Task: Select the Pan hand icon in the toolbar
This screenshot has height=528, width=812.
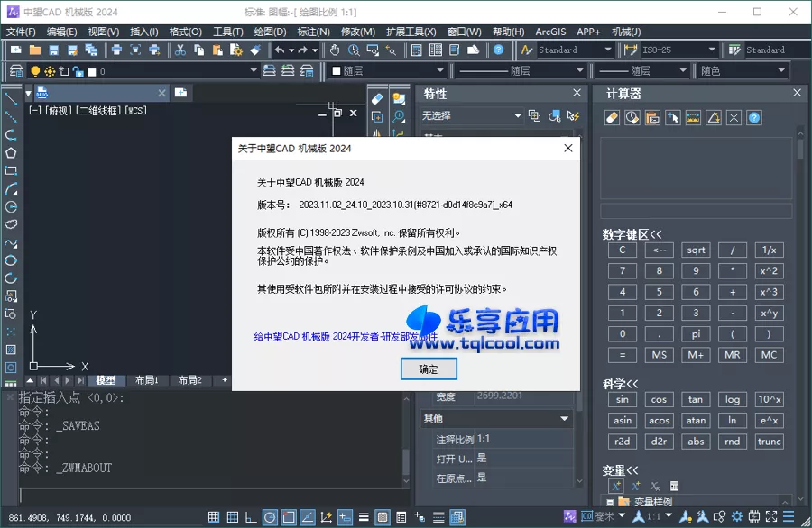Action: coord(335,50)
